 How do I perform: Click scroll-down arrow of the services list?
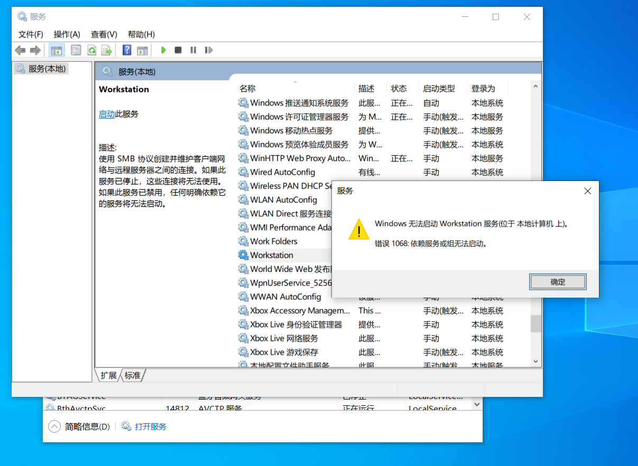535,362
